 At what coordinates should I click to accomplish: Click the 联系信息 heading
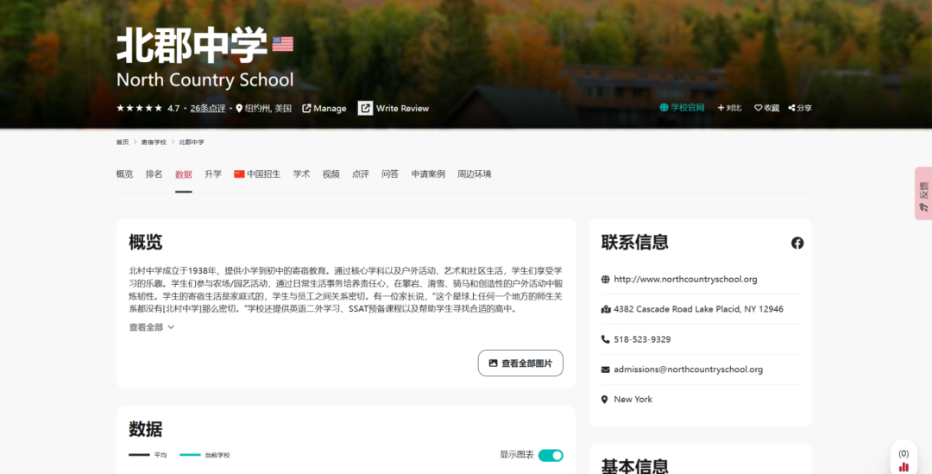pyautogui.click(x=635, y=242)
